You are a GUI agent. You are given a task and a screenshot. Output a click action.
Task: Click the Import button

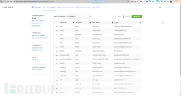(x=127, y=17)
